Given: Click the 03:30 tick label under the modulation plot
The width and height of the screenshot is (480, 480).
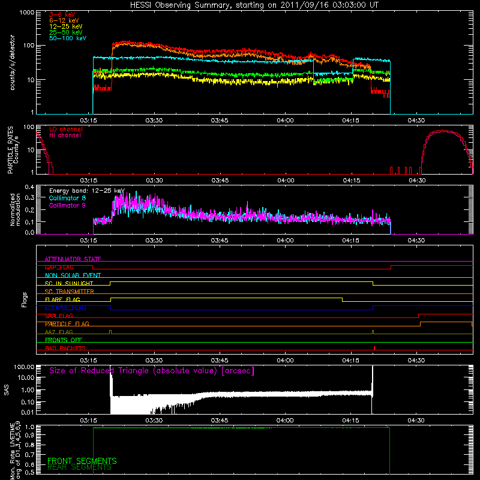Looking at the screenshot, I should (x=154, y=241).
